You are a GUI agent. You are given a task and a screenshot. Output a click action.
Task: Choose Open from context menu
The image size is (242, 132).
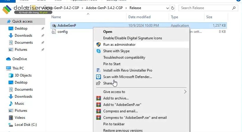tap(108, 32)
